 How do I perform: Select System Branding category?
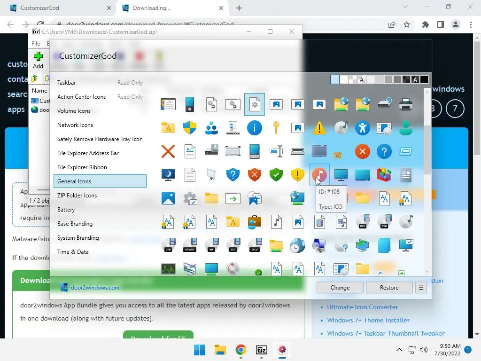click(x=100, y=238)
